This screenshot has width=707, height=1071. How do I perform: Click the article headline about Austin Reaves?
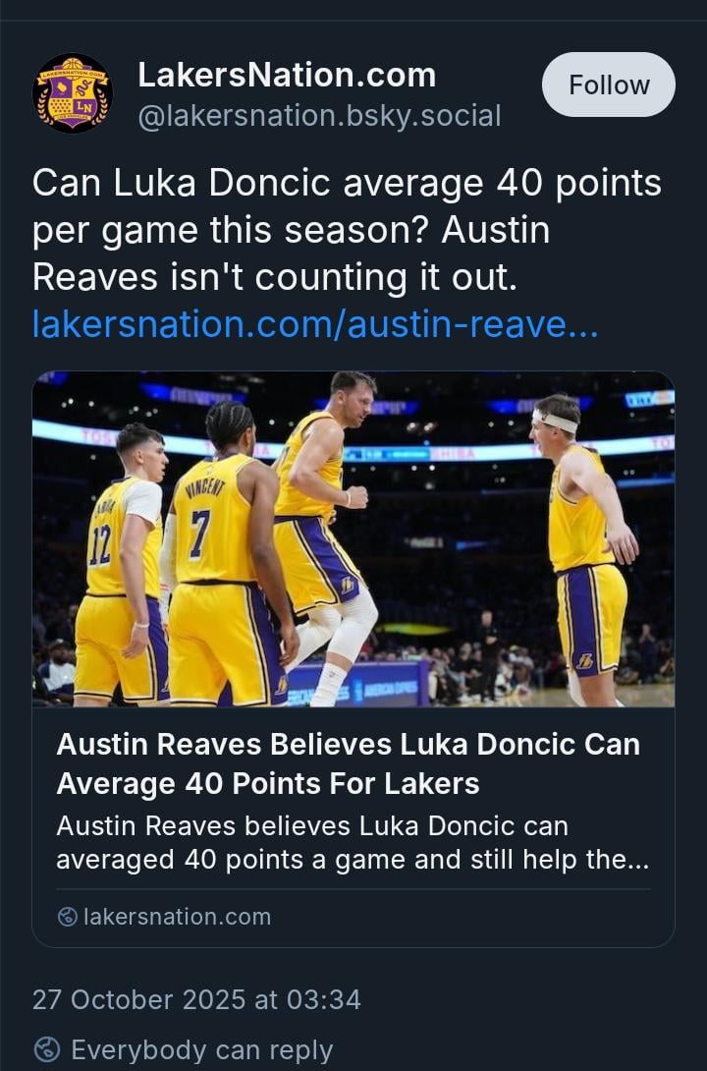tap(348, 763)
